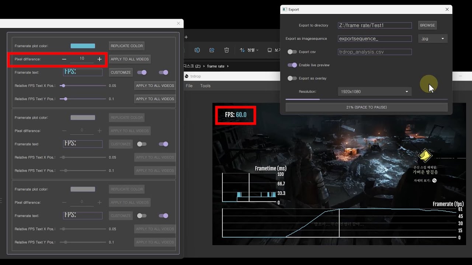Click the 21% (SPACE TO PAUSE) button
Screen dimensions: 472x265
click(x=367, y=107)
